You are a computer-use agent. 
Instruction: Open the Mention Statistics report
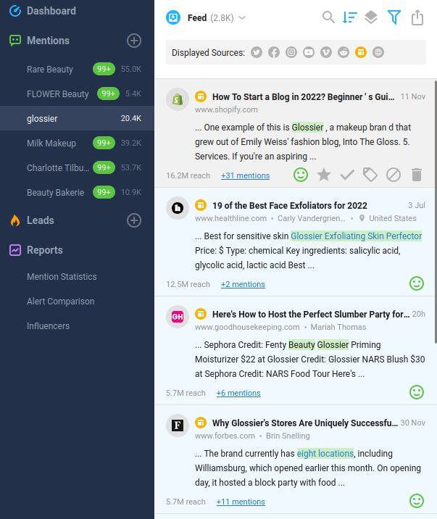coord(62,277)
